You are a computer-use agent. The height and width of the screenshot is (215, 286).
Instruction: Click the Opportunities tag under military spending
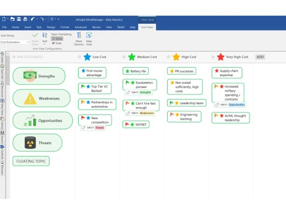click(x=237, y=105)
